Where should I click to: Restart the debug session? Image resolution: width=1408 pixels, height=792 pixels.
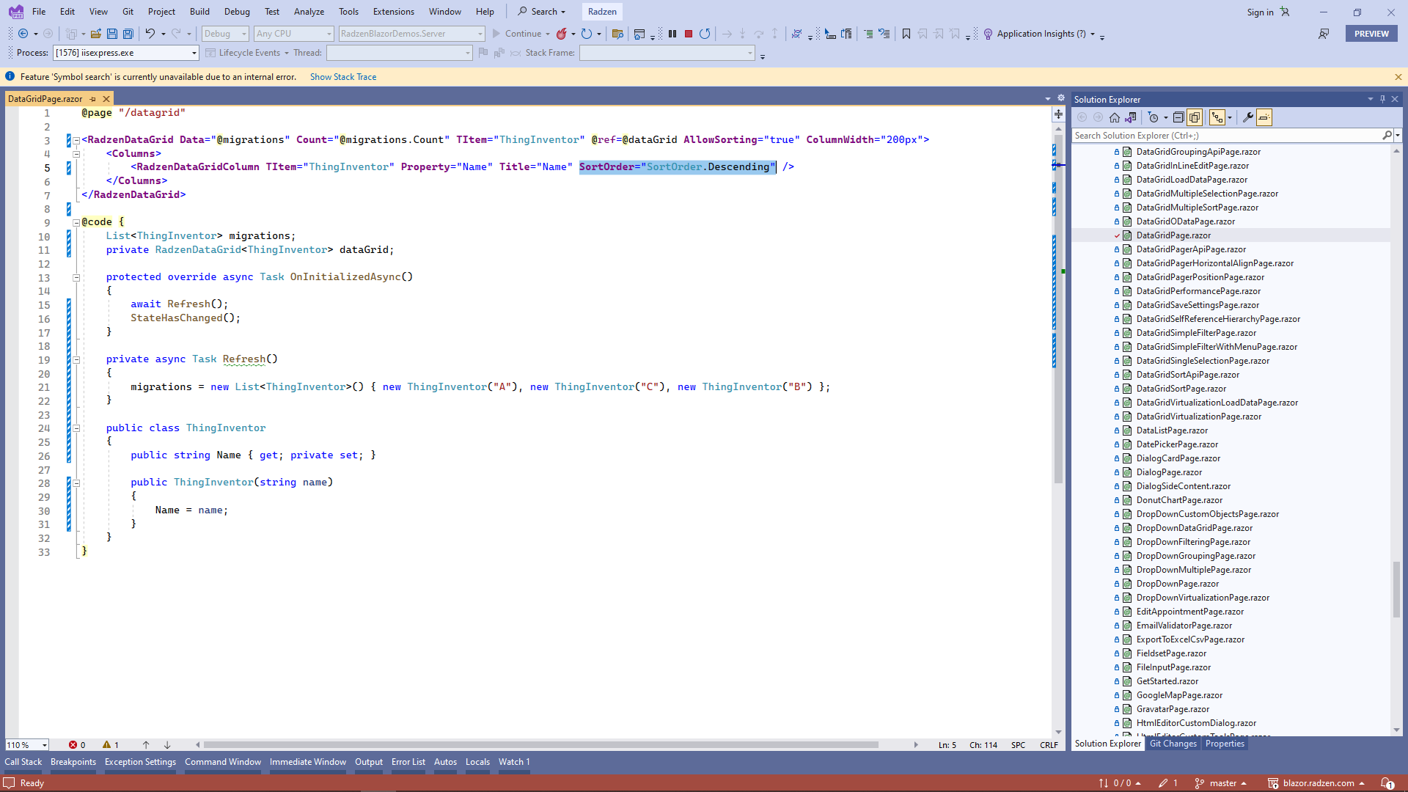pyautogui.click(x=705, y=34)
